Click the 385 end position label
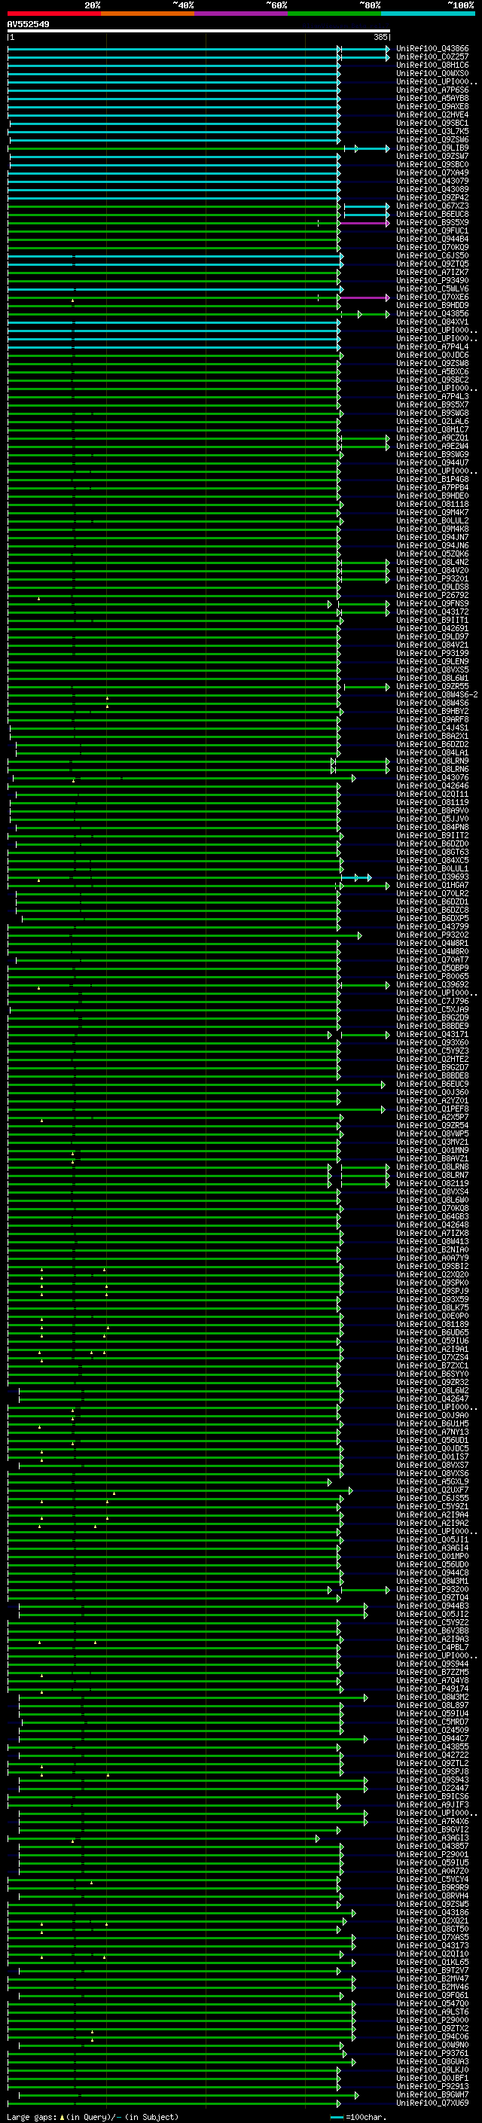482x2123 pixels. 380,37
